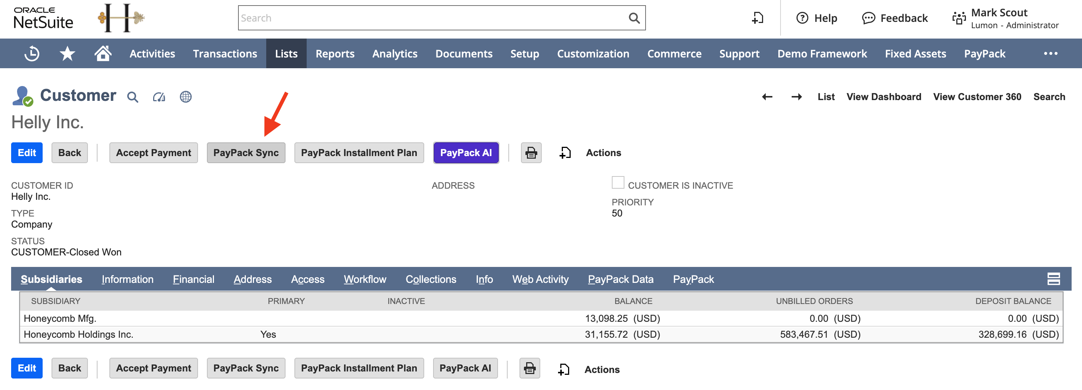Click the top Back button
Image resolution: width=1082 pixels, height=390 pixels.
70,153
